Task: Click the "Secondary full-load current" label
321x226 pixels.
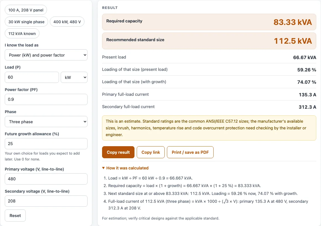Action: [x=128, y=107]
